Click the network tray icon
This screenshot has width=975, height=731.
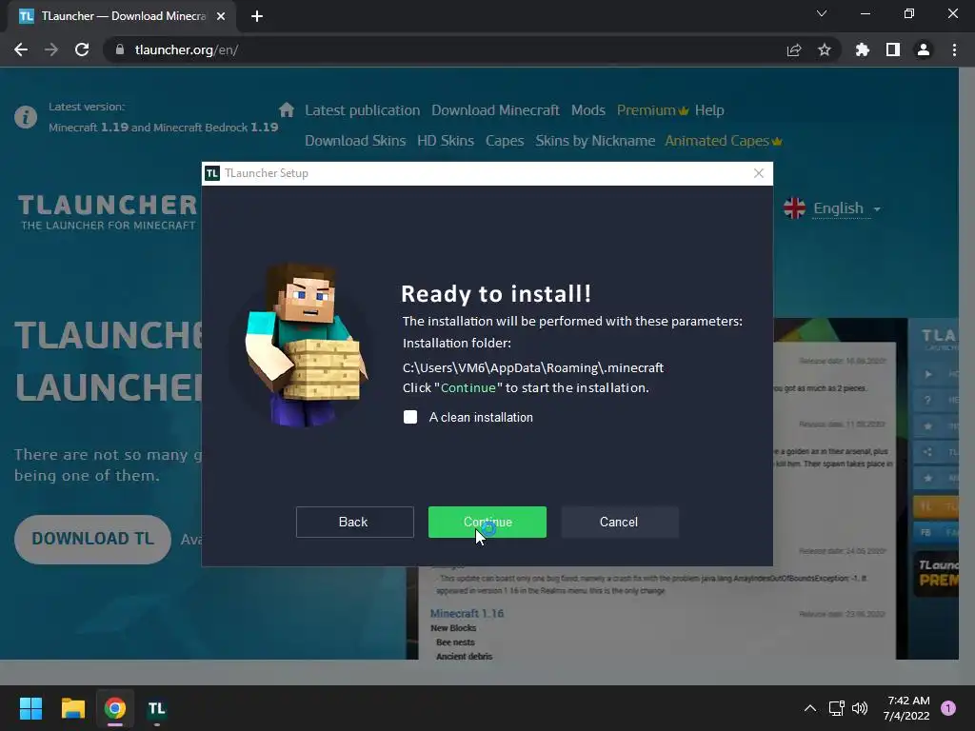pyautogui.click(x=836, y=708)
